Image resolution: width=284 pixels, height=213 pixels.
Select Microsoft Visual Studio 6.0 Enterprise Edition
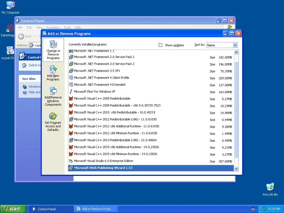click(151, 161)
